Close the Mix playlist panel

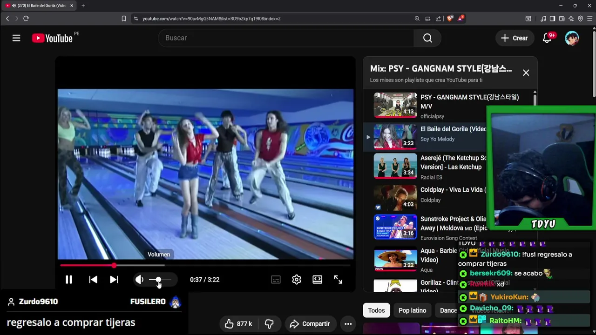pos(526,73)
